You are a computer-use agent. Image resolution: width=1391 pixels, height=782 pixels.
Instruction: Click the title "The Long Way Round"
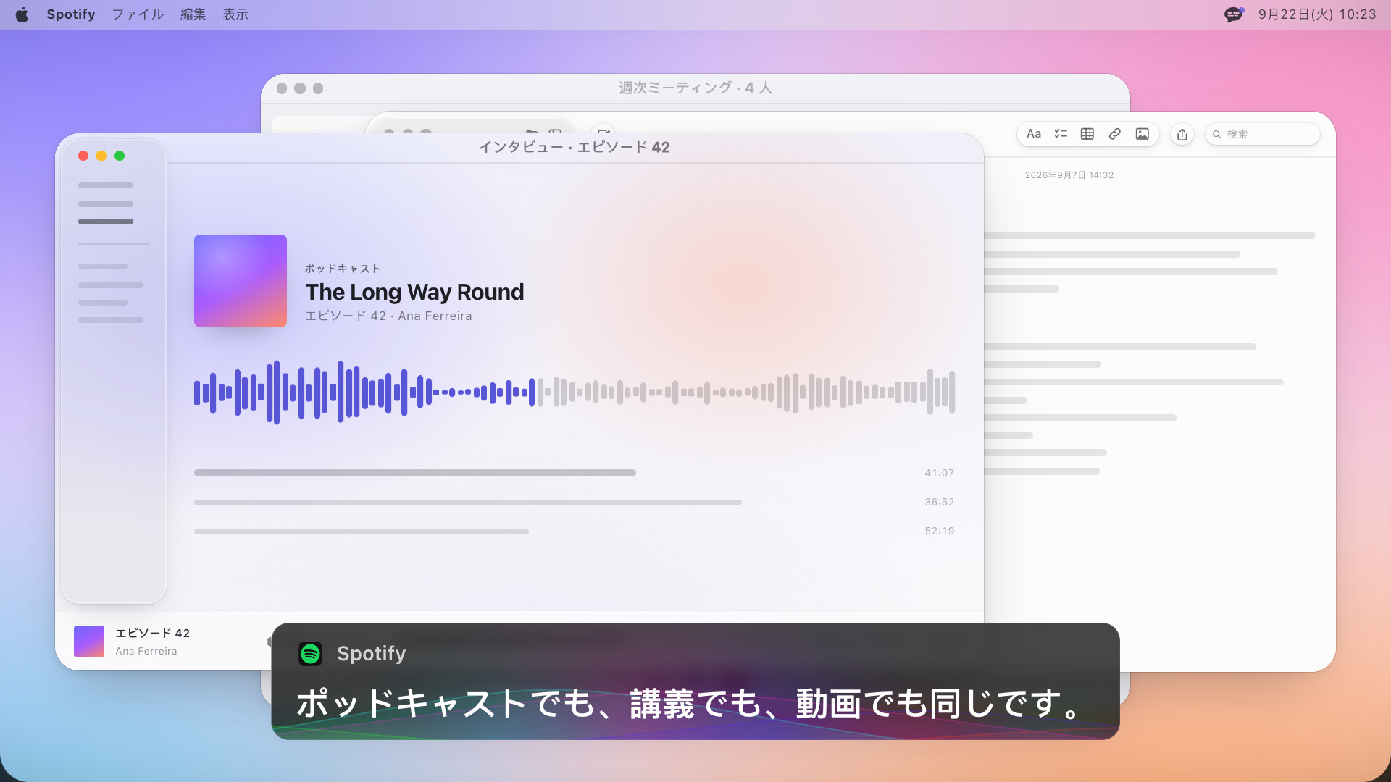click(414, 292)
